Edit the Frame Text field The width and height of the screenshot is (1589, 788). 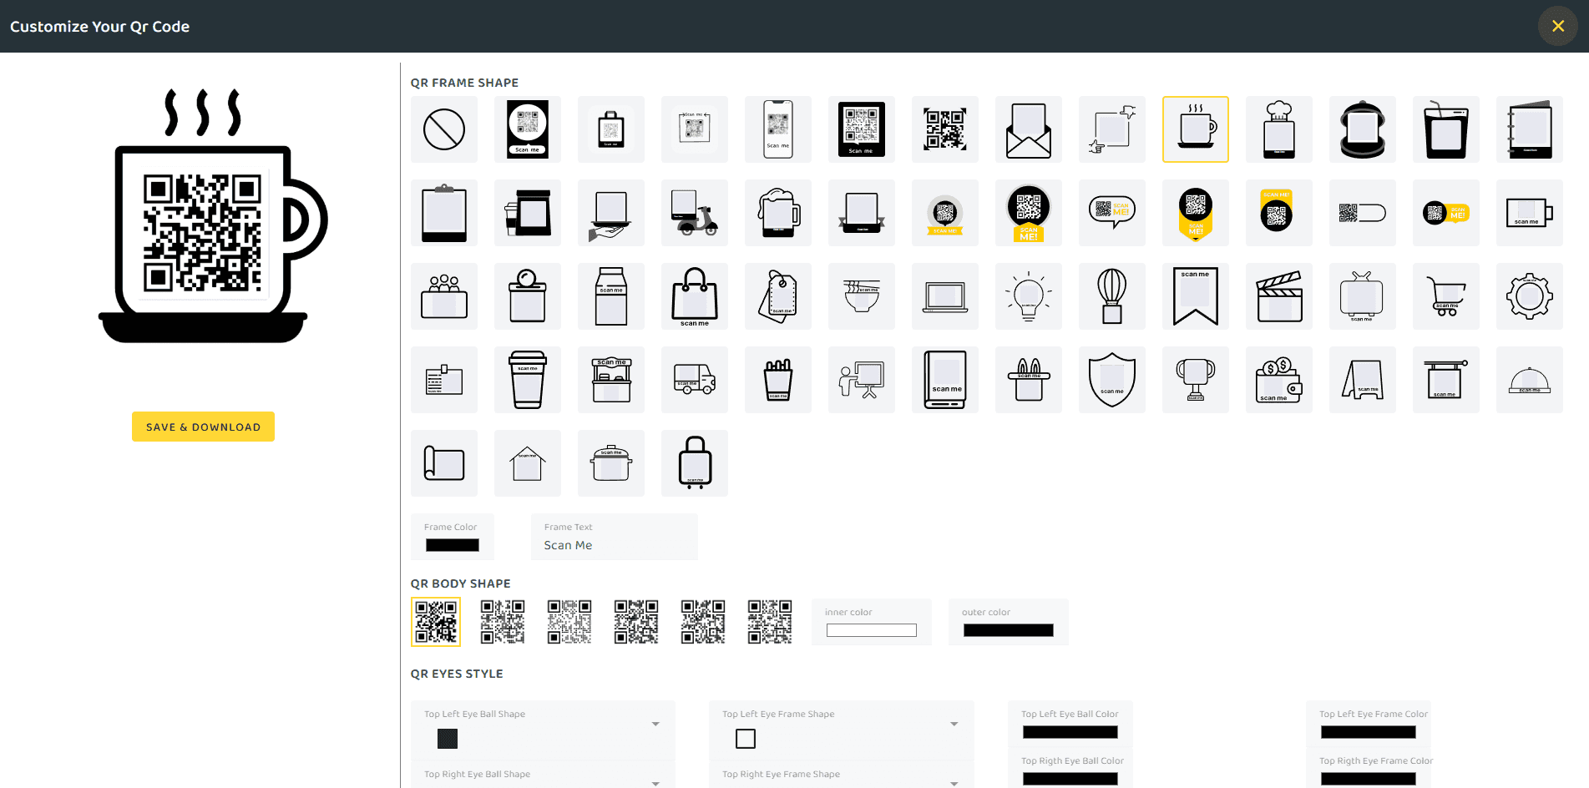(x=615, y=537)
